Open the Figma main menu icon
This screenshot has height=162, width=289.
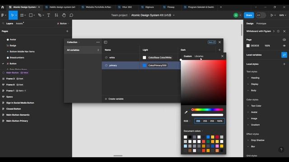[3, 15]
